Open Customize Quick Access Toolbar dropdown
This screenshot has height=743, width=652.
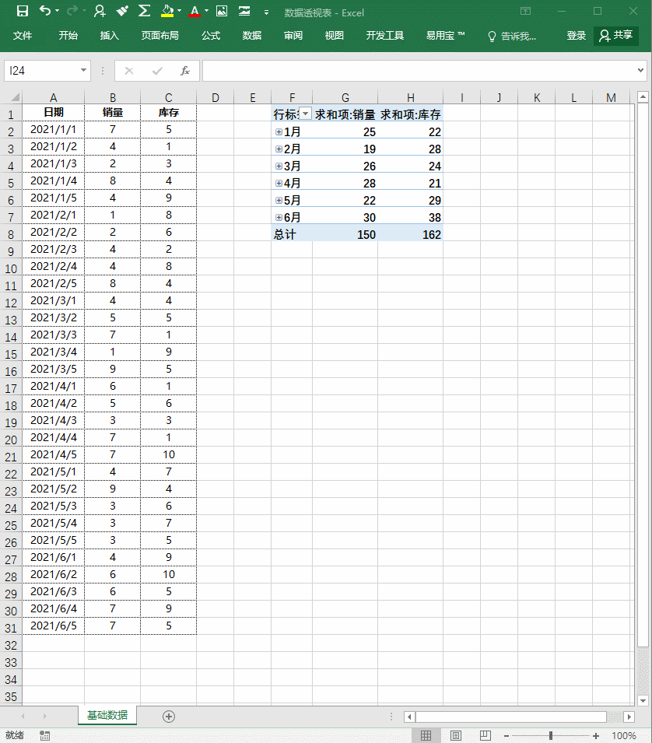point(266,12)
